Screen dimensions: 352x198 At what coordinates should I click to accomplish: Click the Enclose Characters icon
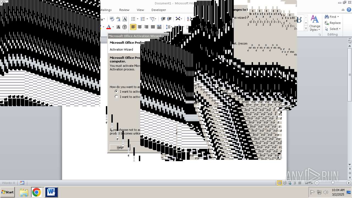tap(125, 27)
